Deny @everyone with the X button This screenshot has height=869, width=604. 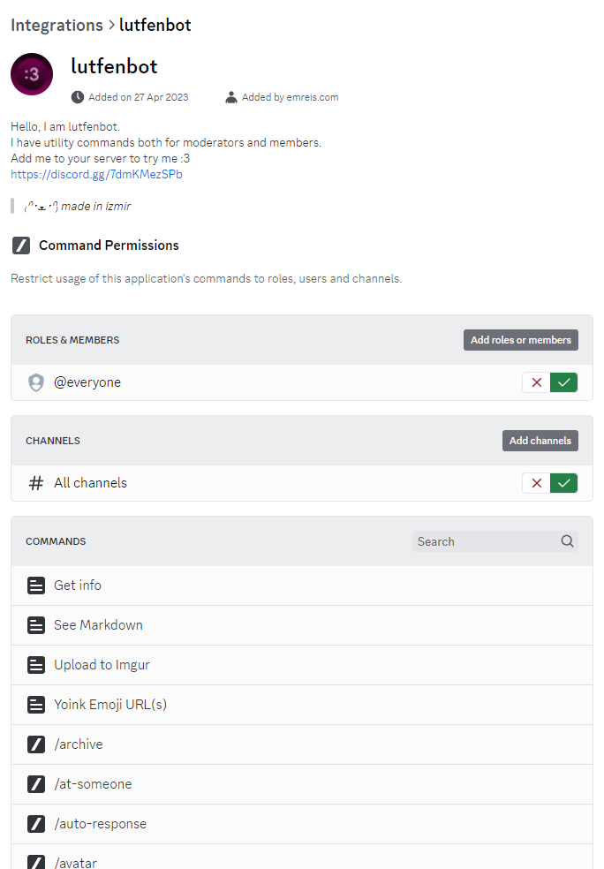coord(536,382)
